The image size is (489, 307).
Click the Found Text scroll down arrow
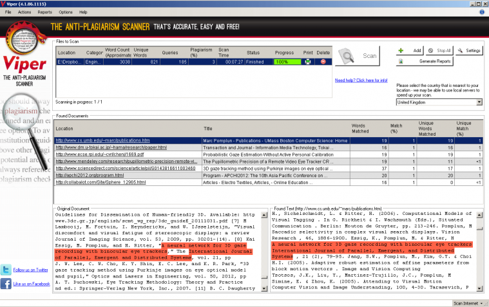479,288
